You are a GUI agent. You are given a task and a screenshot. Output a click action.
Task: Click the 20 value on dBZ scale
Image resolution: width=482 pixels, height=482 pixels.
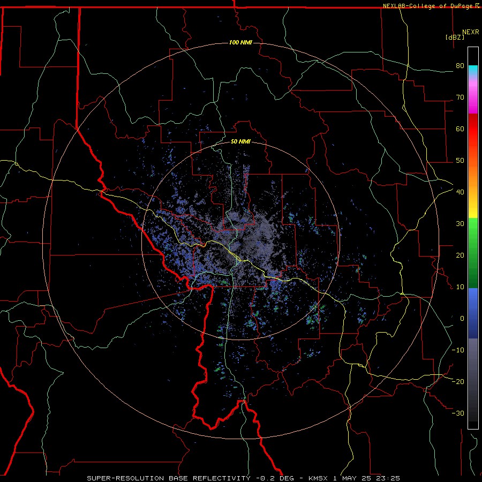460,255
